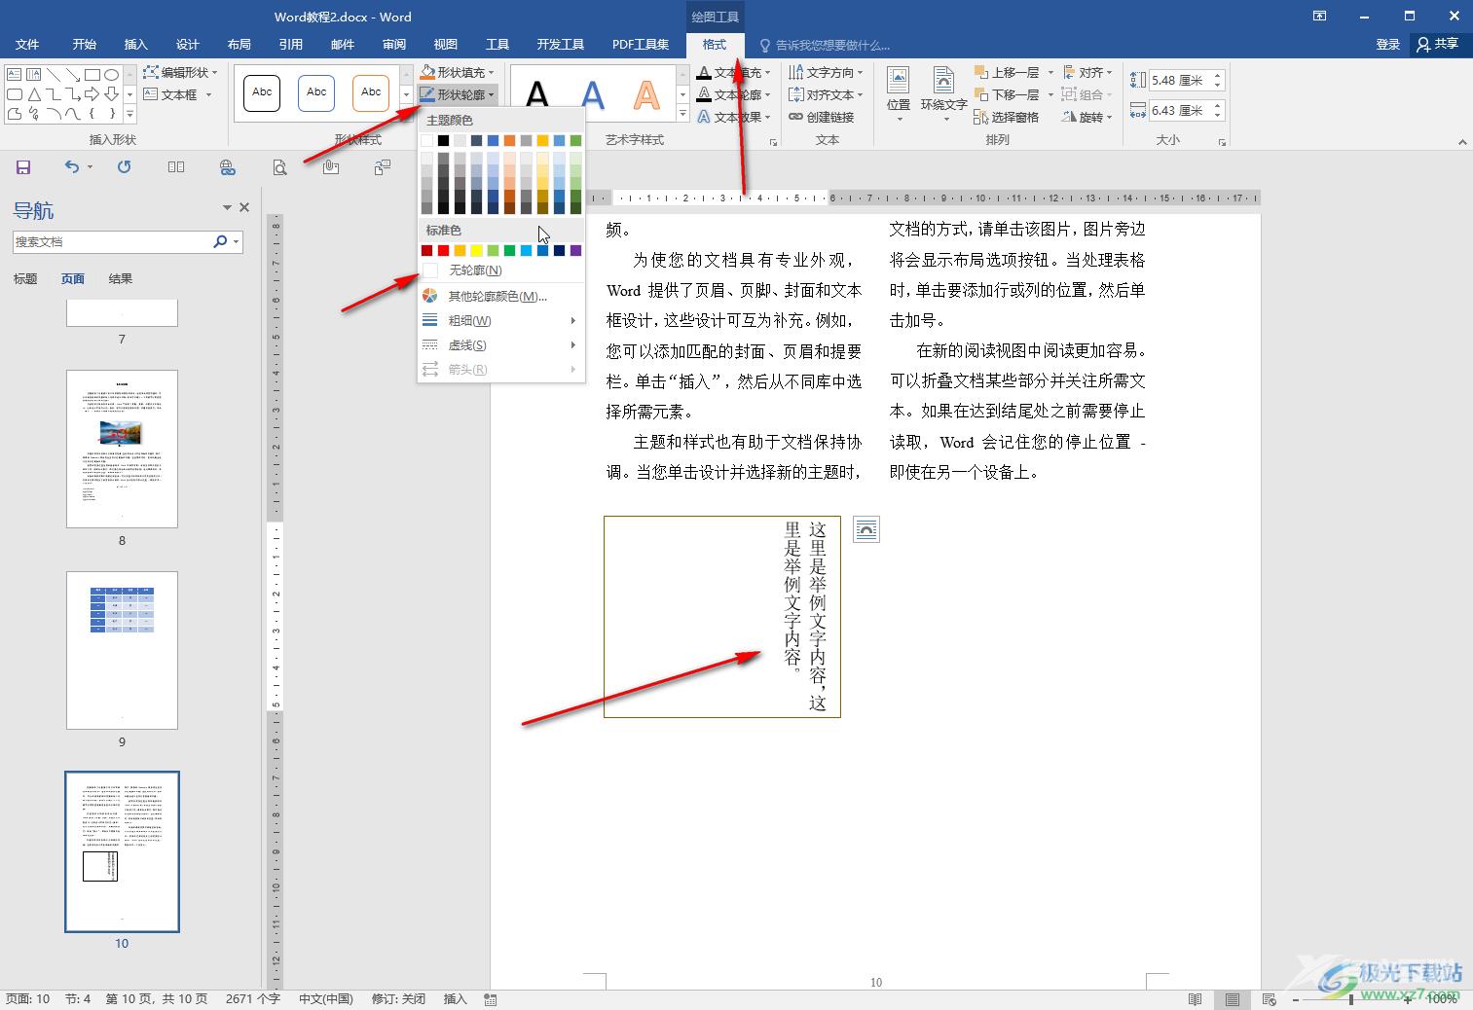1473x1010 pixels.
Task: Click the zoom slider handle
Action: click(x=1351, y=999)
